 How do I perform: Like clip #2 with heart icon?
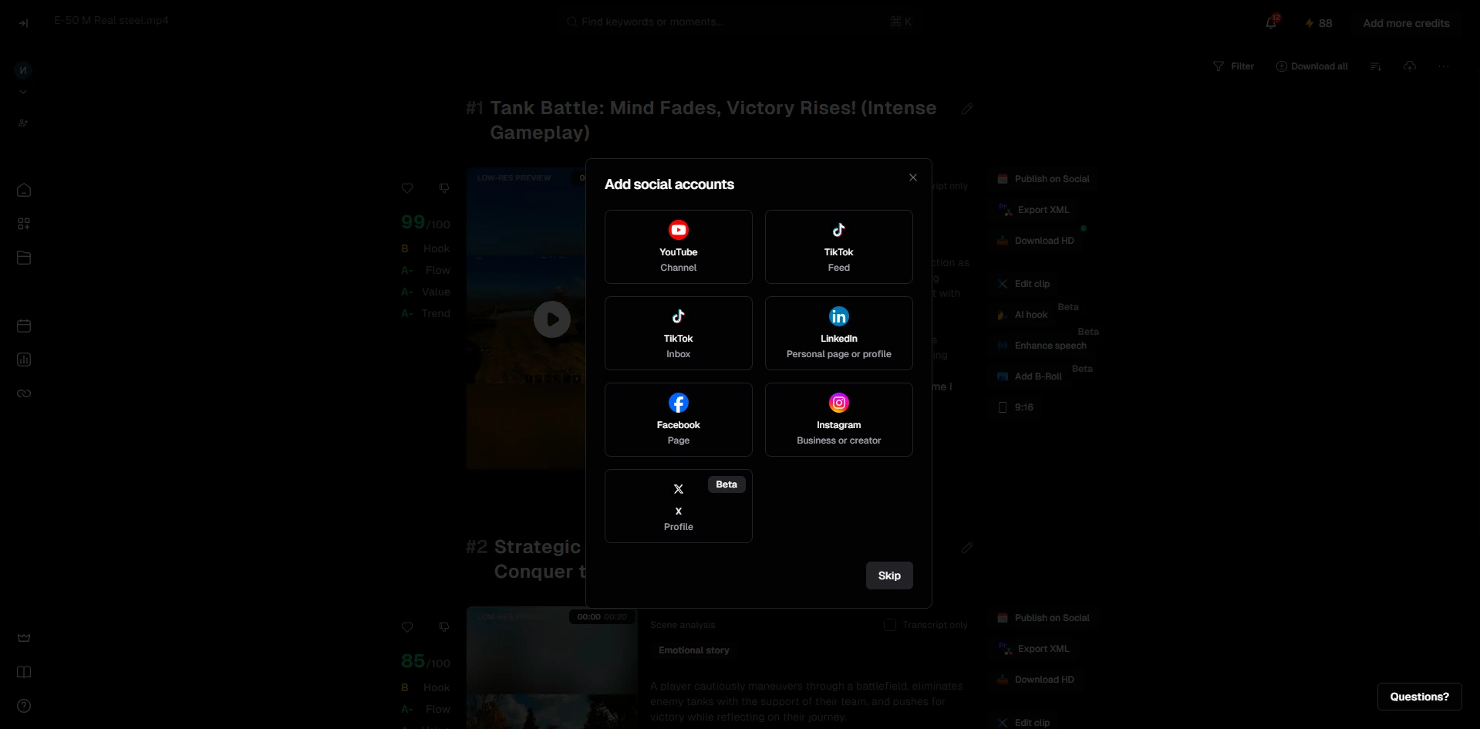[x=407, y=627]
